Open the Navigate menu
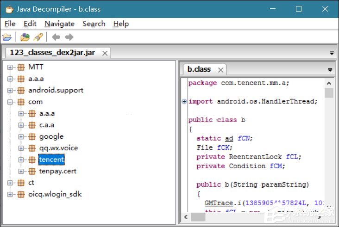Viewport: 339px width, 227px height. (x=59, y=24)
